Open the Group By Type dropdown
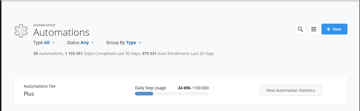The image size is (360, 111). tap(124, 42)
